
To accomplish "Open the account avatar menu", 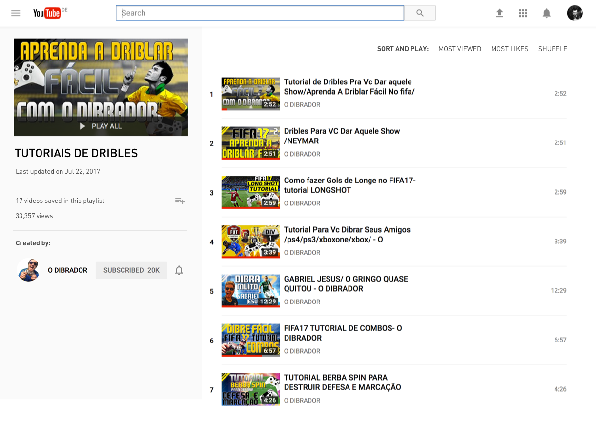I will pos(575,13).
